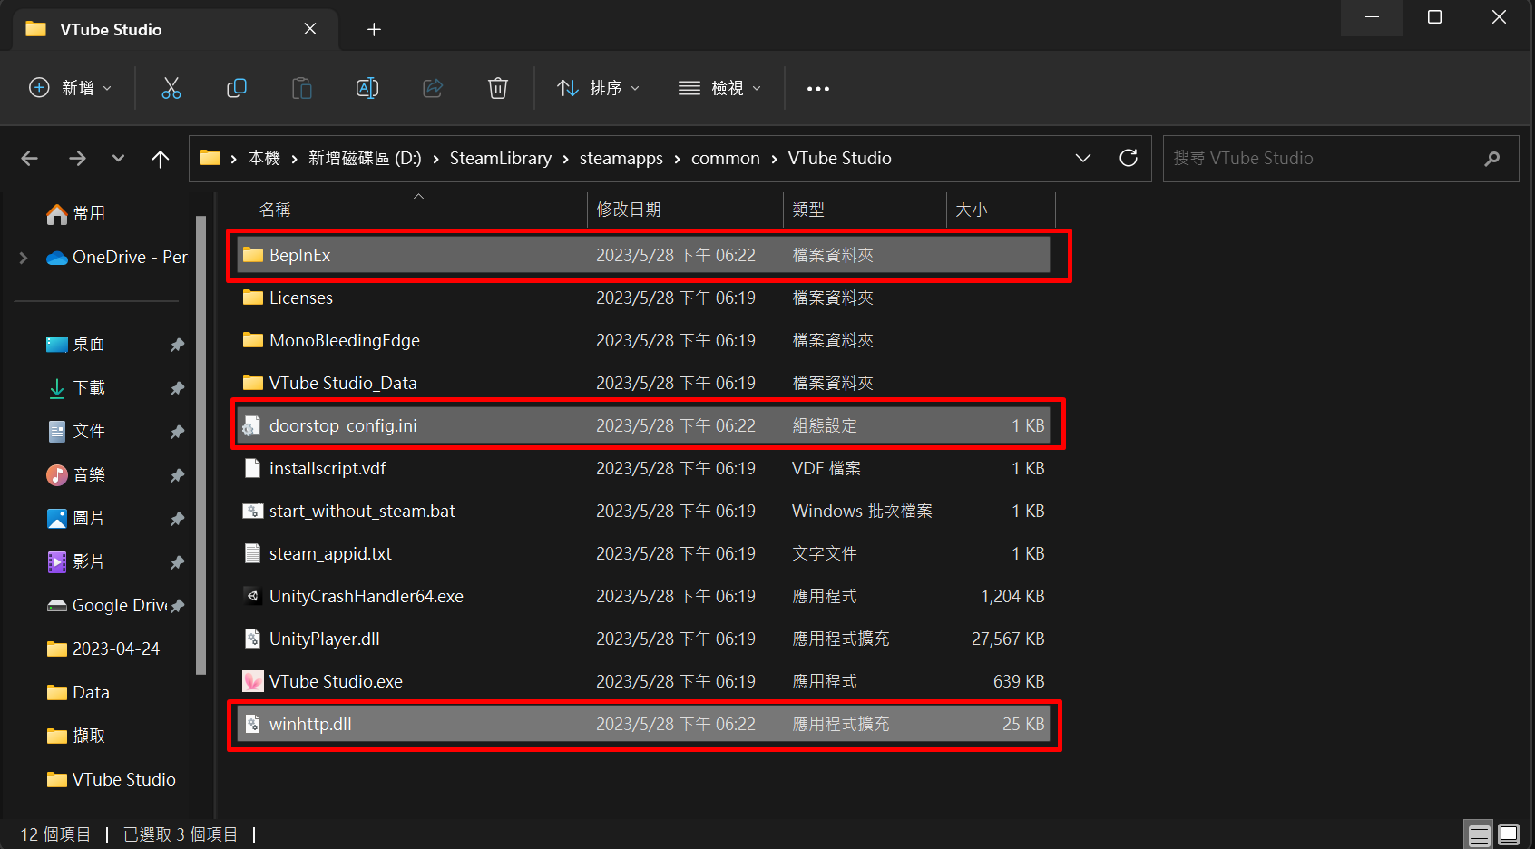Add a new Explorer tab
Screen dimensions: 1535x849
374,29
